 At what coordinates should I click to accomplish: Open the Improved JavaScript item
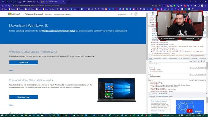158,111
